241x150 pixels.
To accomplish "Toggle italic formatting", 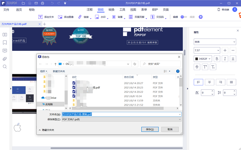I will click(x=225, y=58).
